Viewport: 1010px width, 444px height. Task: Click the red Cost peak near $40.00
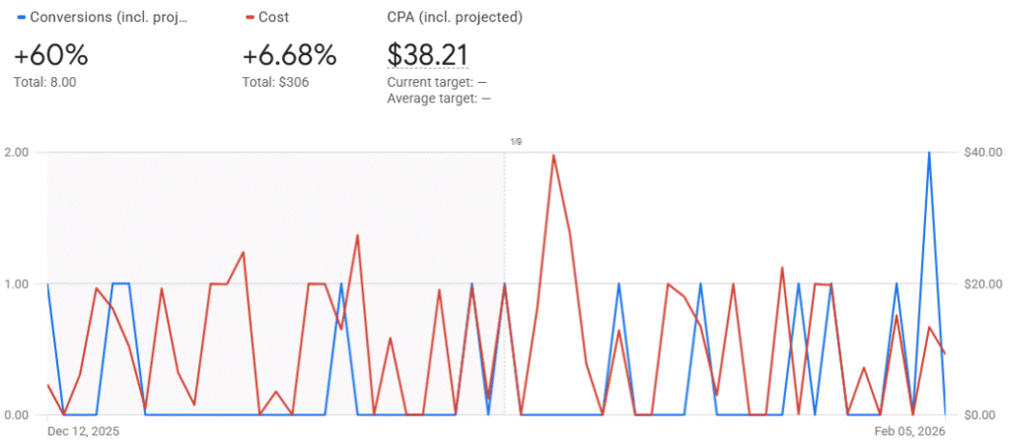click(x=553, y=155)
